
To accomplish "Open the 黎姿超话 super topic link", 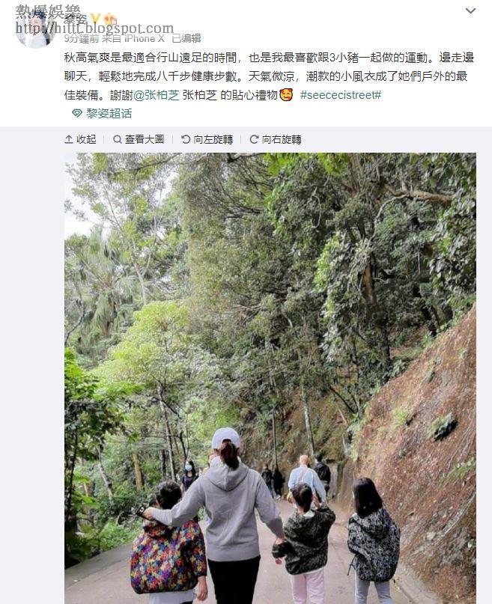I will pyautogui.click(x=109, y=113).
